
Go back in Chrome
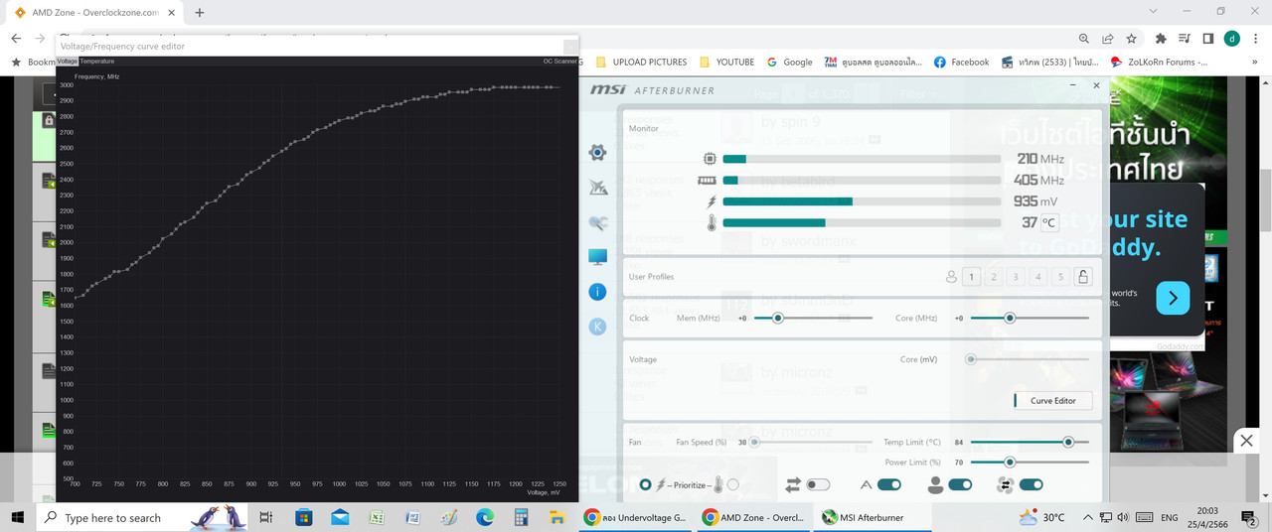tap(16, 38)
